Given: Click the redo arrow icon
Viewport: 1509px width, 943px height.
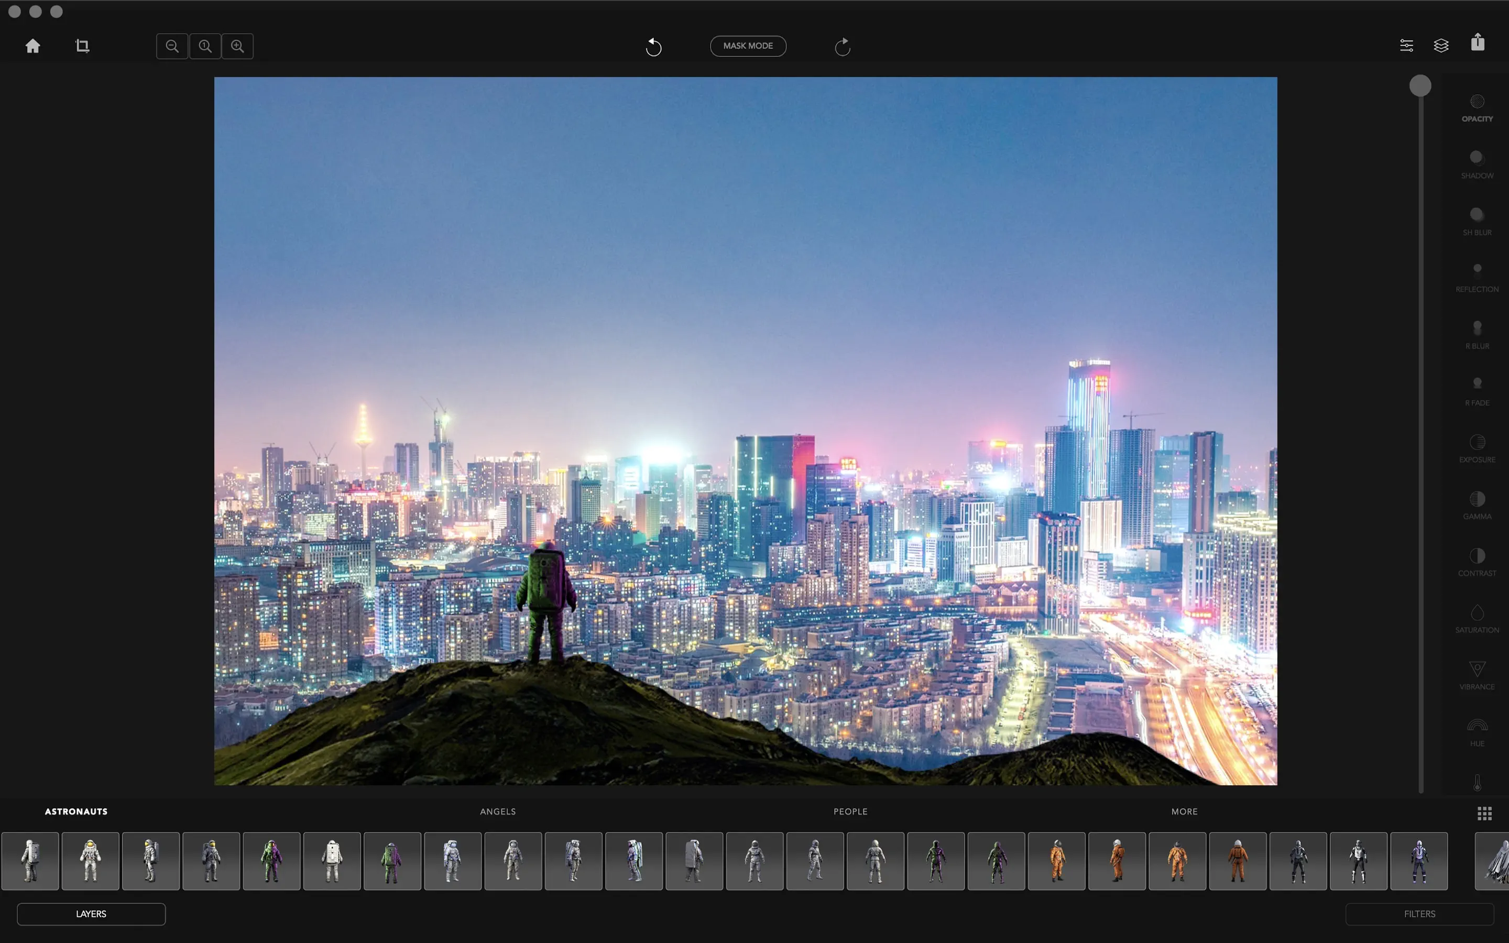Looking at the screenshot, I should click(x=843, y=46).
